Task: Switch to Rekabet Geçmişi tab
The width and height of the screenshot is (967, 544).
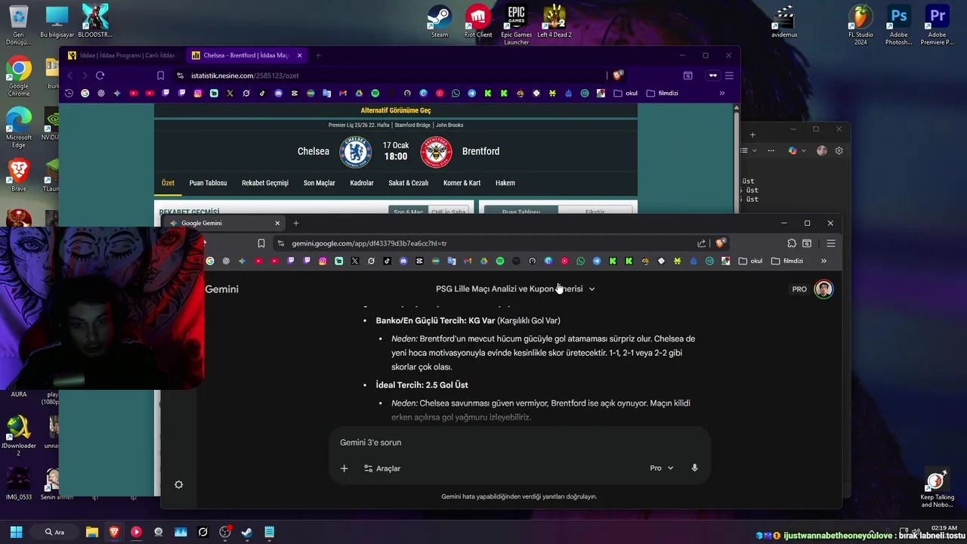Action: point(265,183)
